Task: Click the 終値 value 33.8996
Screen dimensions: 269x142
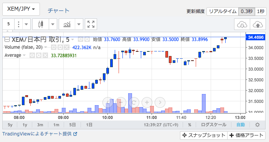Action: pos(200,40)
